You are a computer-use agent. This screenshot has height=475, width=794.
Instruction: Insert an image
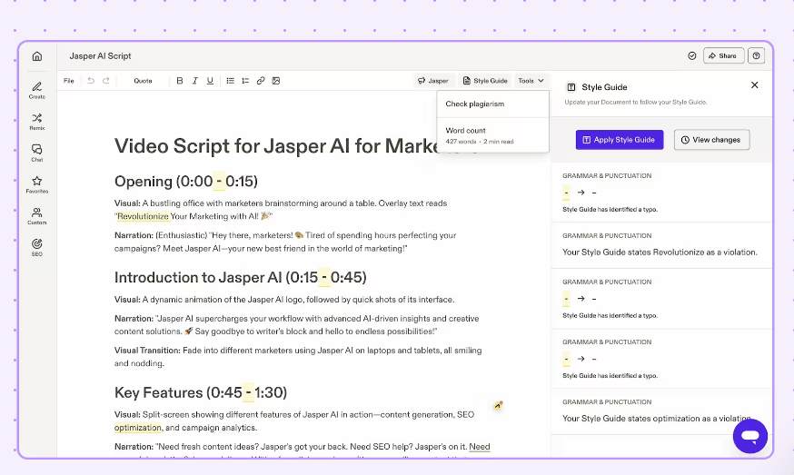coord(276,81)
